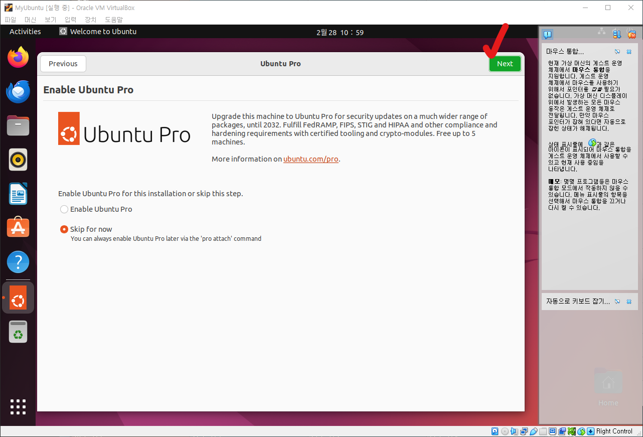Open the 보기 menu

pos(51,20)
